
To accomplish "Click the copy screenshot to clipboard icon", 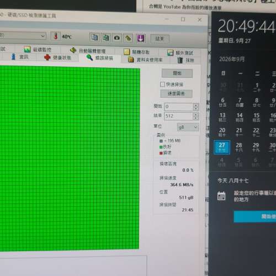I will point(106,38).
